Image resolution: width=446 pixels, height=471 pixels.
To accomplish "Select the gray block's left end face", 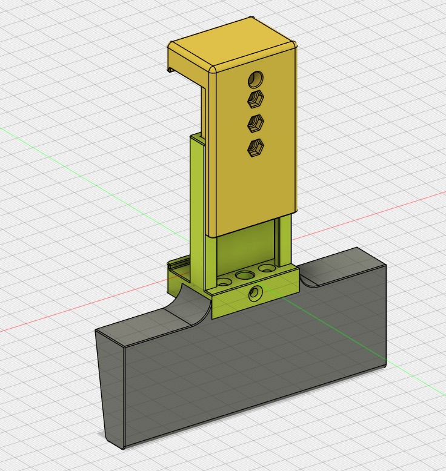I will coord(111,390).
